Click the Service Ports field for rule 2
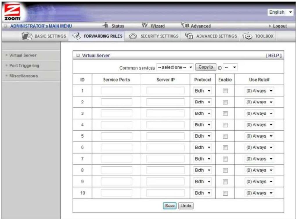 [x=116, y=102]
